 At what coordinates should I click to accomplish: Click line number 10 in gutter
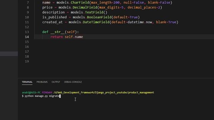pos(27,17)
